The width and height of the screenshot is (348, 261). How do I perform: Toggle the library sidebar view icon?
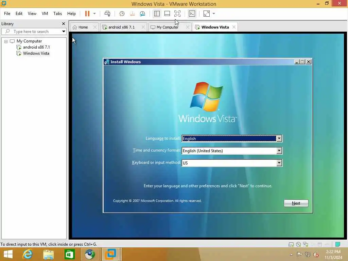(157, 14)
